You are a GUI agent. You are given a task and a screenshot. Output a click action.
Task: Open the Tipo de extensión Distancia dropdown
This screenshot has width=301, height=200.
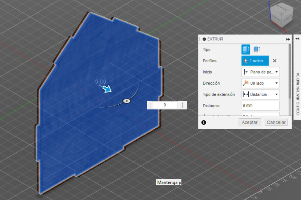click(260, 94)
